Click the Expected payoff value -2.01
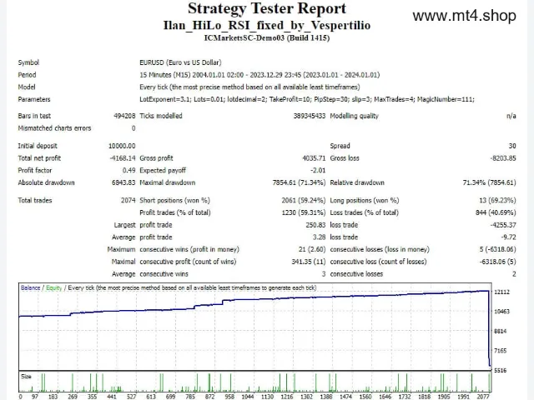The width and height of the screenshot is (534, 400). pyautogui.click(x=318, y=170)
